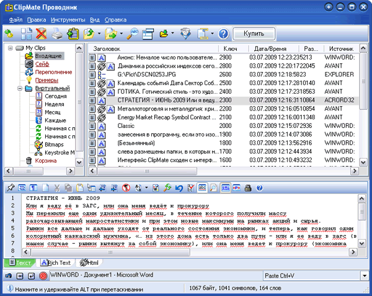Open dropdown arrow next to documents green-arrow icon
This screenshot has height=296, width=372.
coord(122,34)
